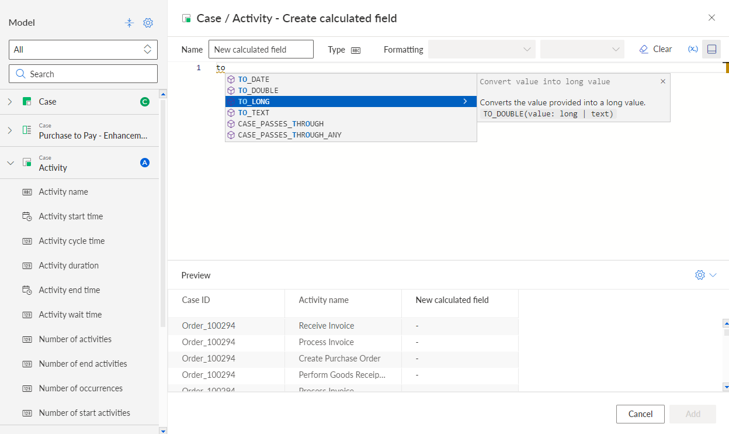This screenshot has height=434, width=729.
Task: Choose TO_TEXT from autocomplete list
Action: (351, 113)
